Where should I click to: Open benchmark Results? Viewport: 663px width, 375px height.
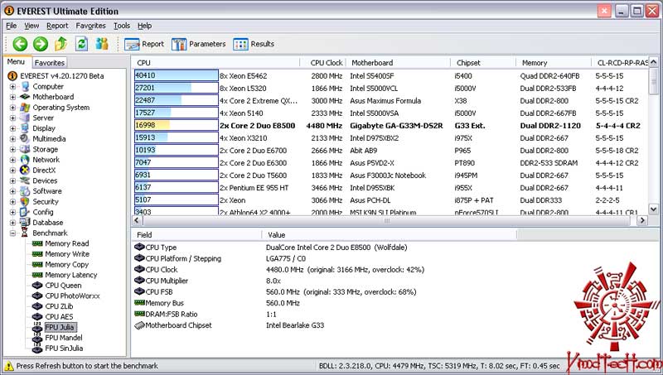(254, 44)
